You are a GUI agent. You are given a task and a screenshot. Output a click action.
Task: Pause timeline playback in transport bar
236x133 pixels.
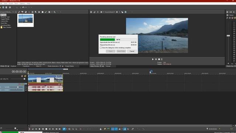(43, 129)
